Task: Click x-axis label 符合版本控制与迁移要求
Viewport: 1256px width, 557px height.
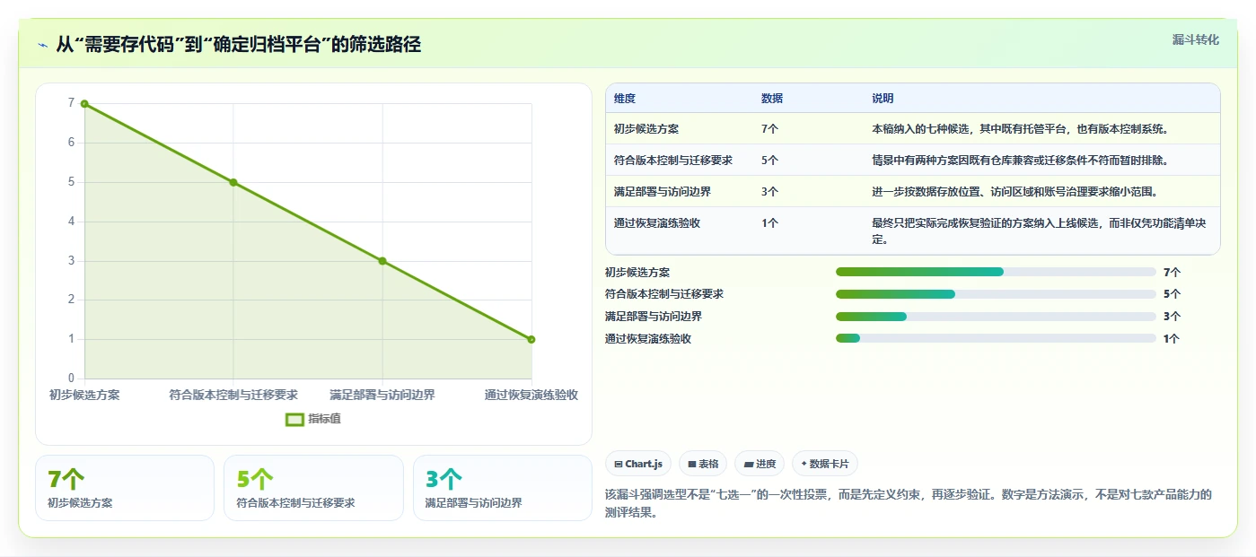Action: click(x=233, y=395)
